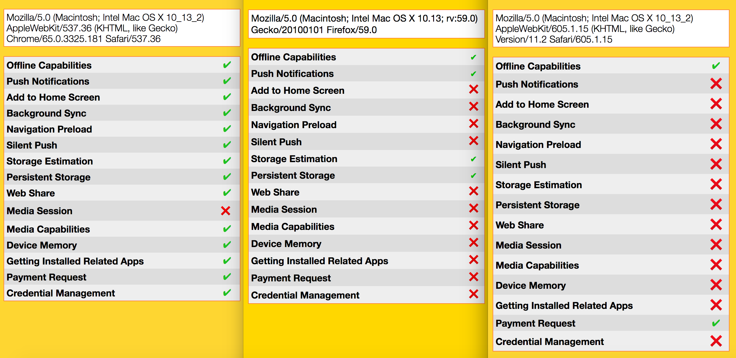Click the green check for Firefox Push Notifications
Viewport: 736px width, 358px height.
(x=473, y=74)
